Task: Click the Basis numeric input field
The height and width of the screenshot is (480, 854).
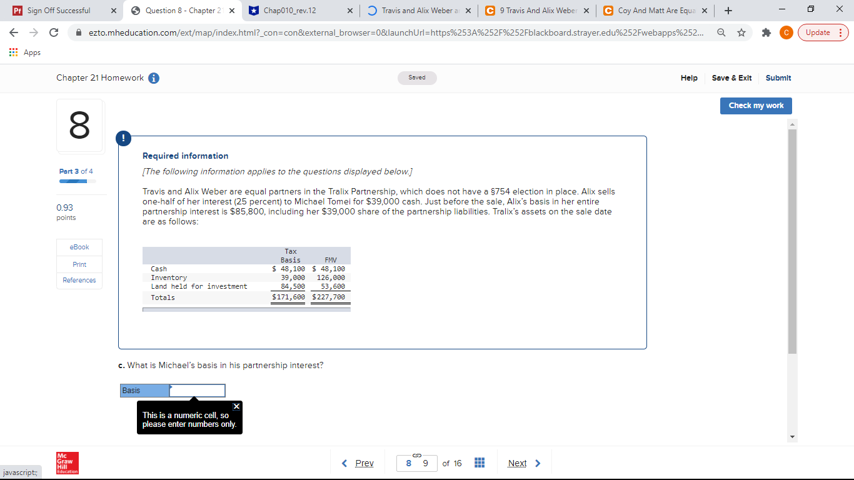Action: point(196,390)
